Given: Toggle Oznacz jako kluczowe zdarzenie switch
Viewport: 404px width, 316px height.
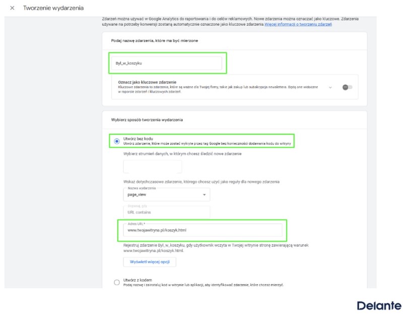Looking at the screenshot, I should pos(347,87).
